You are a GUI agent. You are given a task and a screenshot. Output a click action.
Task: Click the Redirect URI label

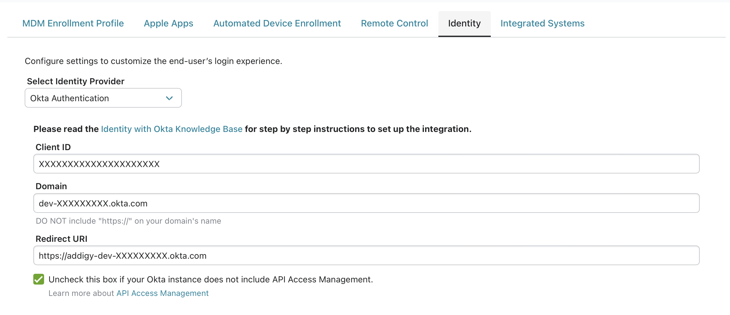point(61,239)
